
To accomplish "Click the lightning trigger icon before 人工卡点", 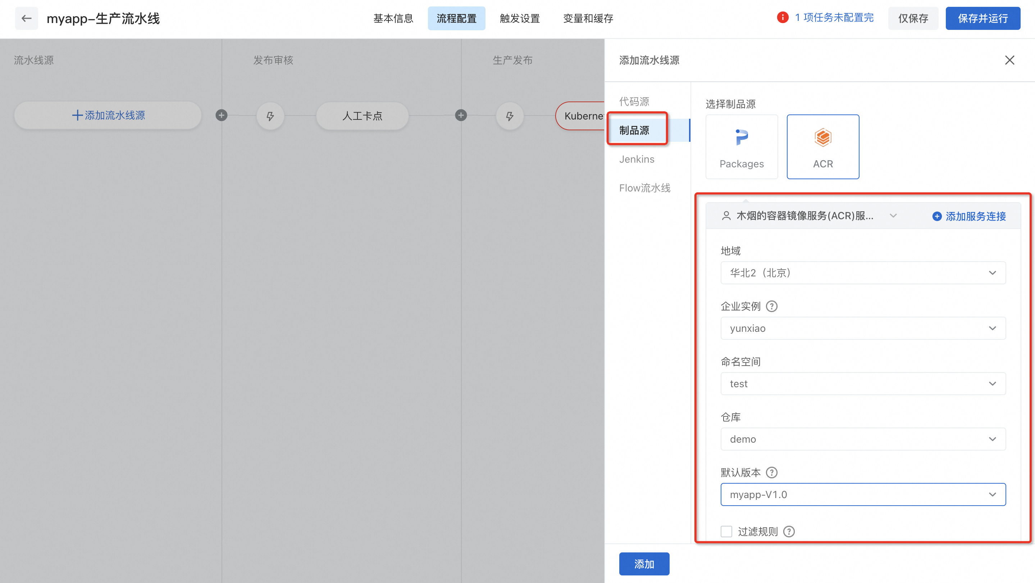I will pos(270,116).
